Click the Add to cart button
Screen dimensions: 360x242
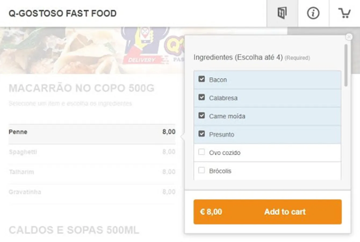coord(267,212)
